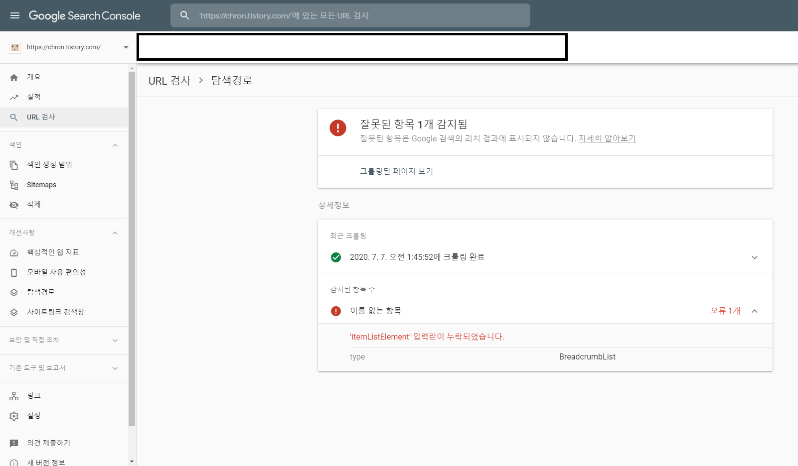Open 삭제 removals page
Screen dimensions: 798x466
click(64, 205)
